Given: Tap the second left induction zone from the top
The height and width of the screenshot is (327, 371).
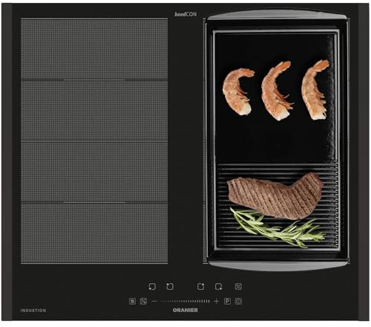Looking at the screenshot, I should tap(94, 111).
